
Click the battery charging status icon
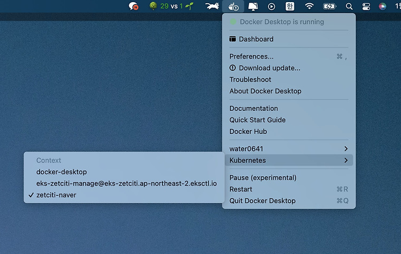click(329, 6)
